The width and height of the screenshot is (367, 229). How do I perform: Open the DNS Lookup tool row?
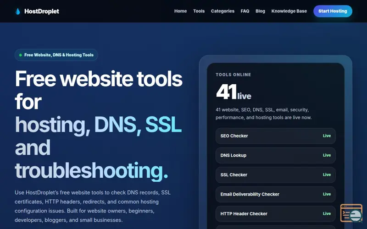pyautogui.click(x=276, y=155)
